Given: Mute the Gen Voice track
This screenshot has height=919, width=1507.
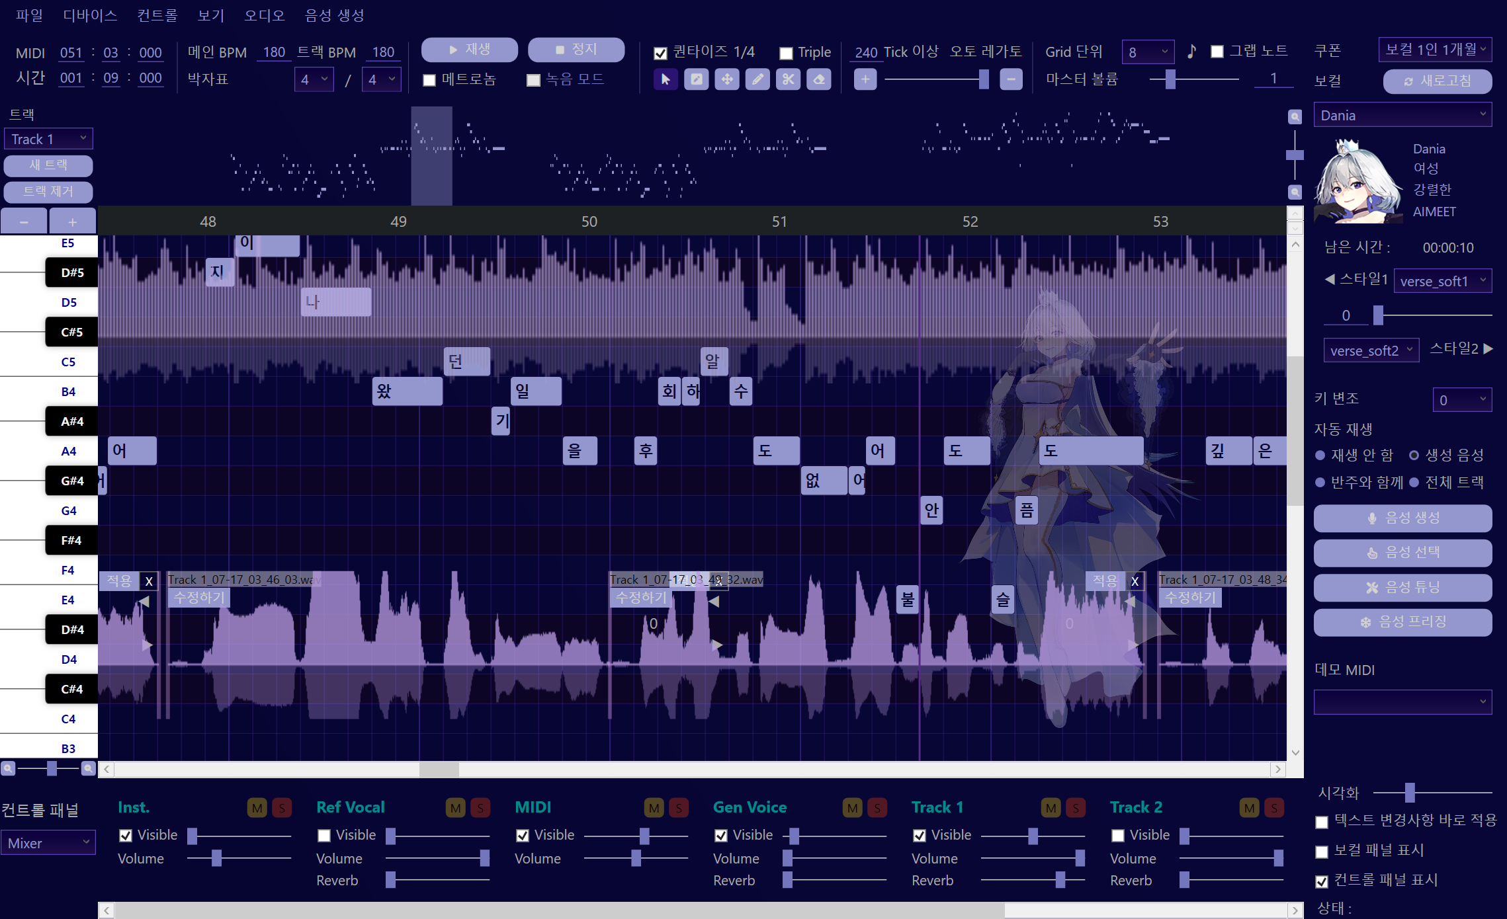Looking at the screenshot, I should coord(853,808).
